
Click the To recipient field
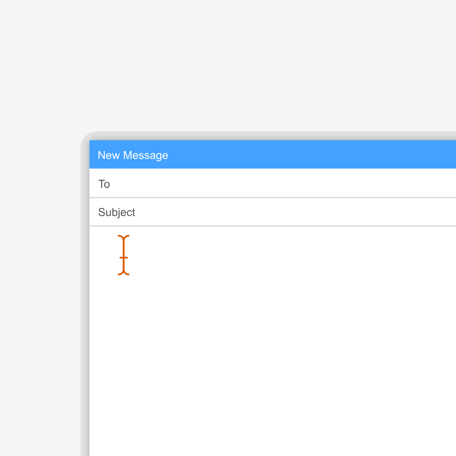click(253, 184)
